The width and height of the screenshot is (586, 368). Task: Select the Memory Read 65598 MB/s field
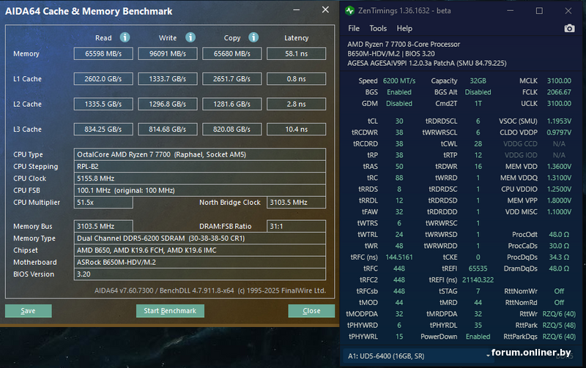[103, 53]
